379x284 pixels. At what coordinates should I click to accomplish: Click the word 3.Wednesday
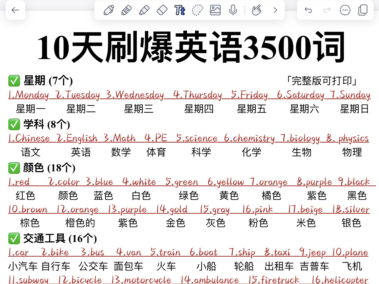pyautogui.click(x=135, y=95)
